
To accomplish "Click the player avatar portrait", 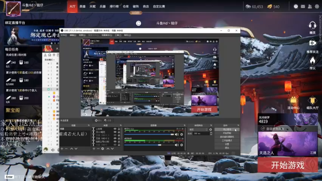I will point(13,8).
